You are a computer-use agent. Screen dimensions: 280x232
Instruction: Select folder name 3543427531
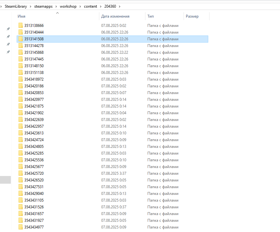tap(34, 187)
